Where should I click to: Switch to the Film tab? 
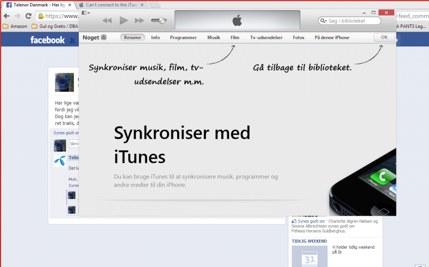point(235,38)
